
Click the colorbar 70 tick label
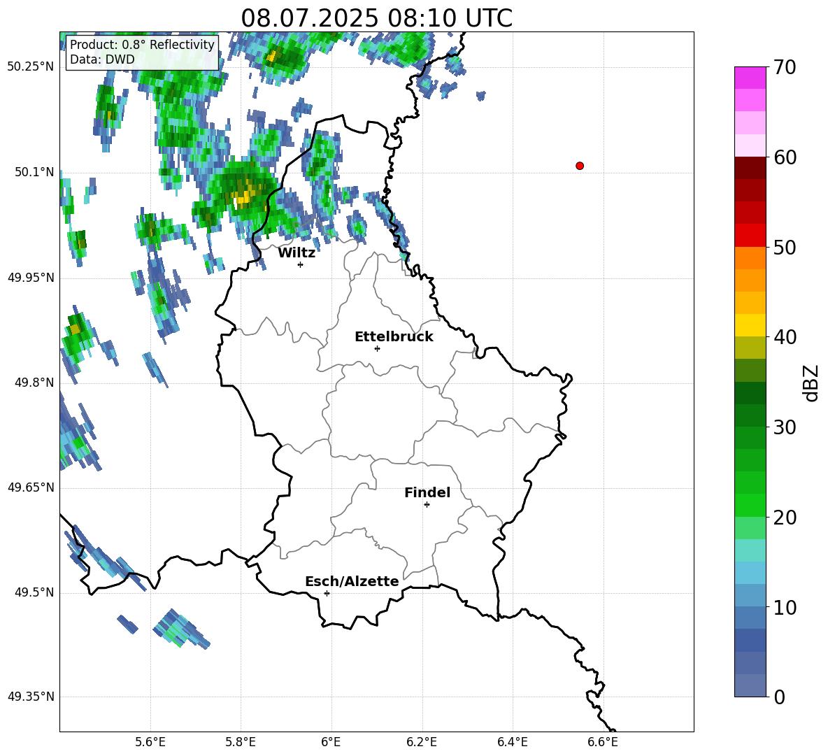pos(785,68)
